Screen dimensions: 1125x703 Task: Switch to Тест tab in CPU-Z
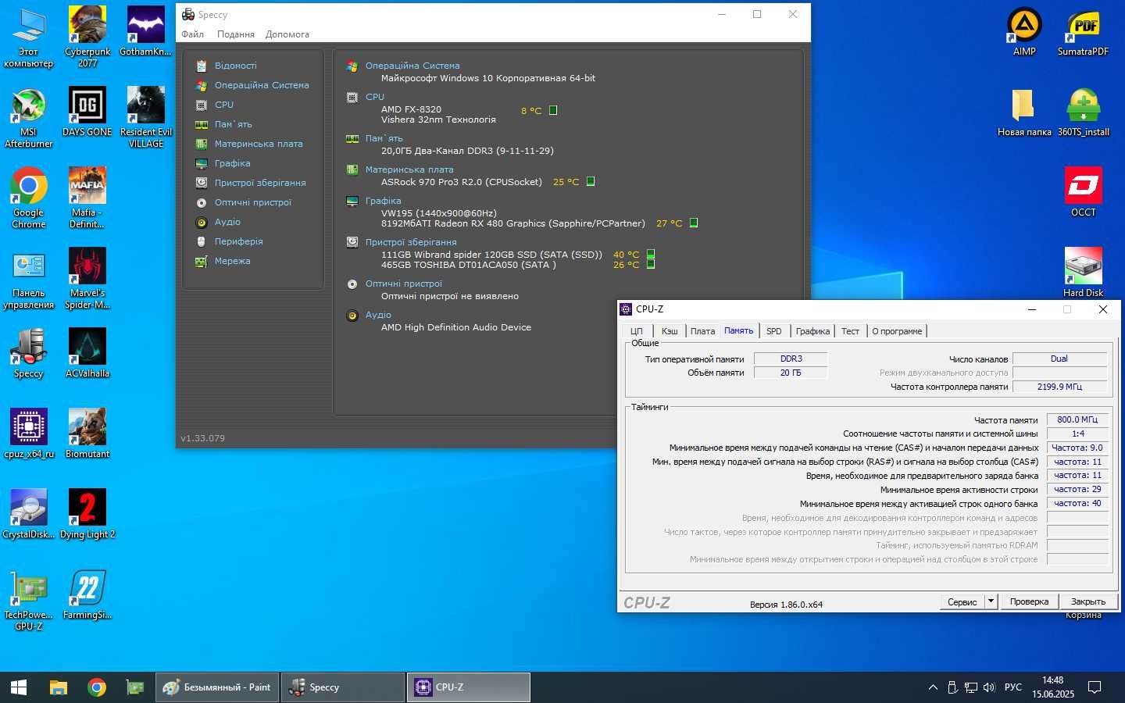pyautogui.click(x=850, y=331)
